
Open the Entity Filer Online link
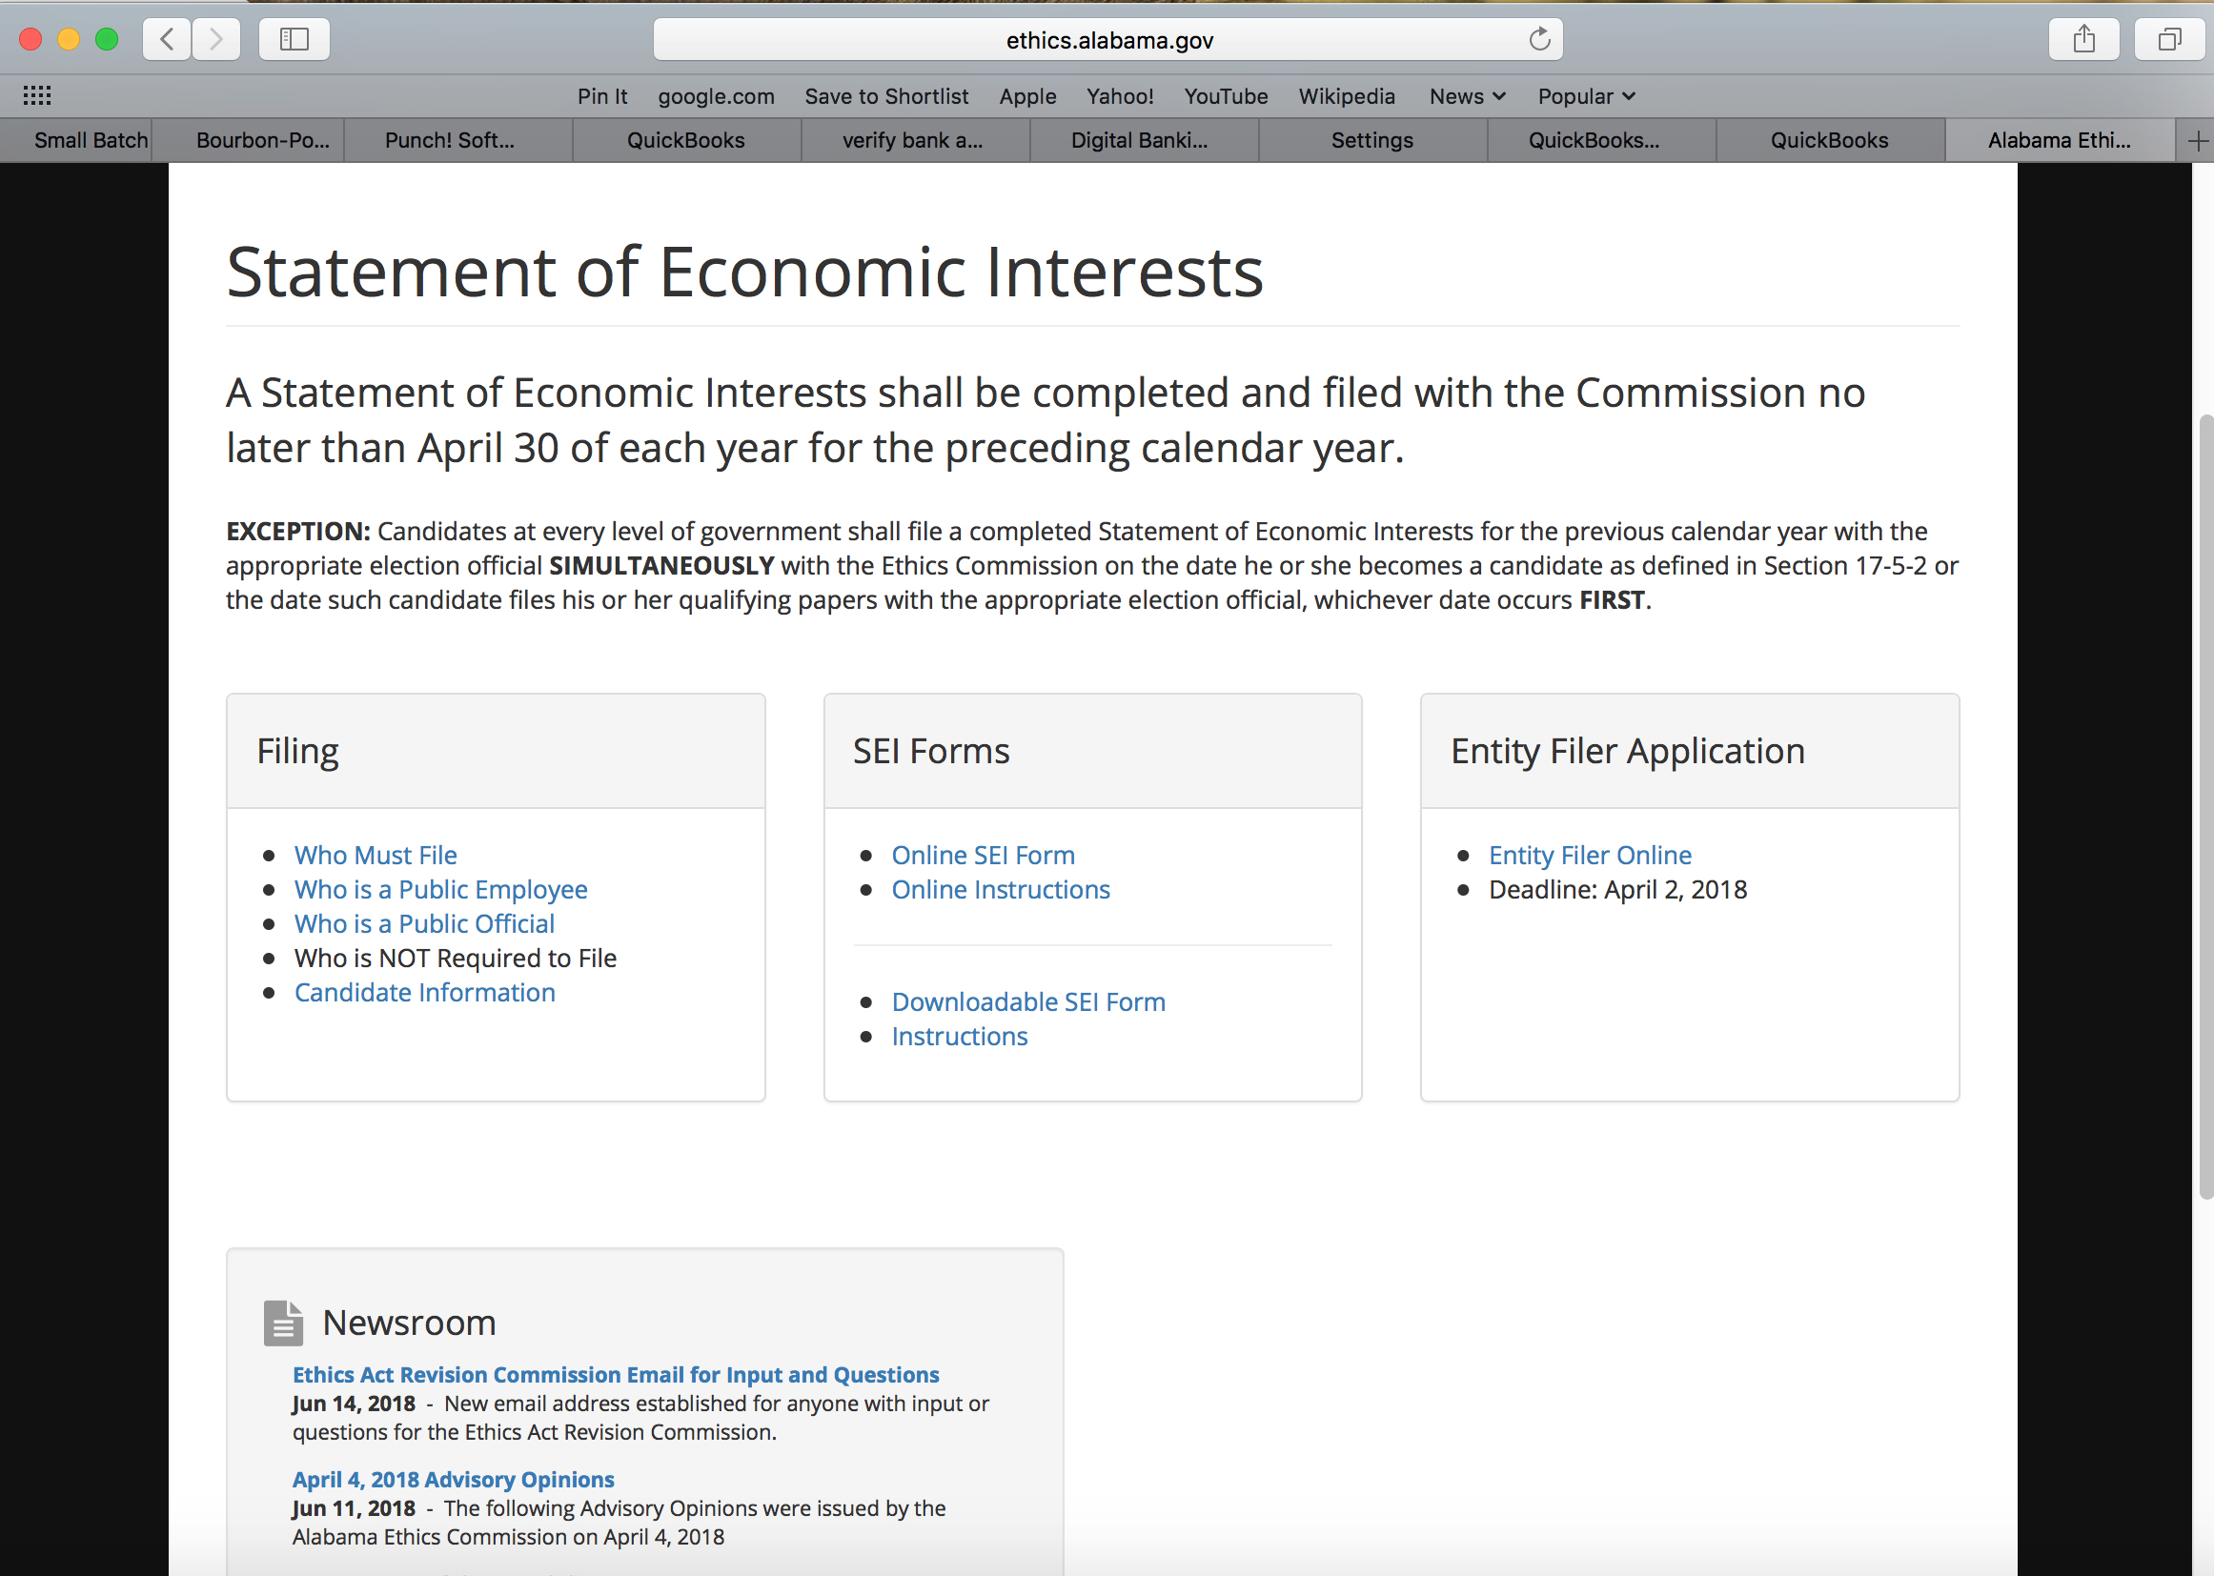pos(1590,855)
